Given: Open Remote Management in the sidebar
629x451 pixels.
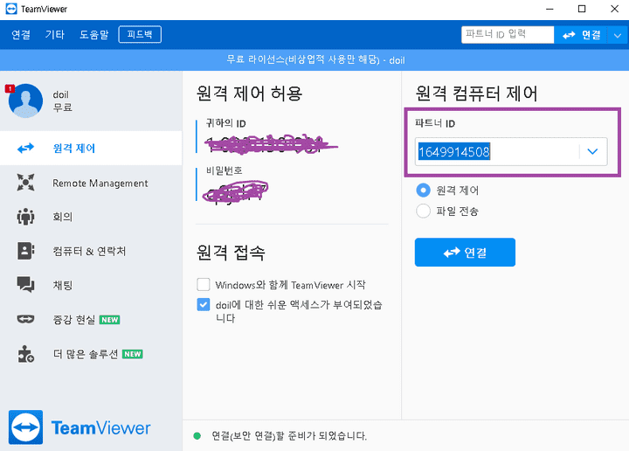Looking at the screenshot, I should 91,183.
